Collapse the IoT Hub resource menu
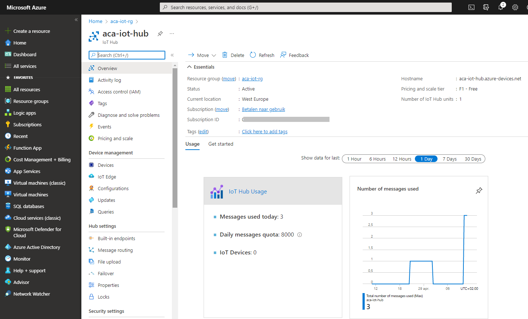The image size is (528, 319). 172,55
